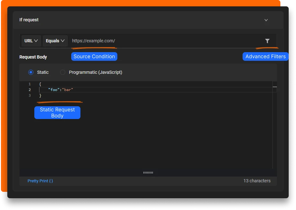Click the "foo":"bar" line in the editor

pos(60,90)
